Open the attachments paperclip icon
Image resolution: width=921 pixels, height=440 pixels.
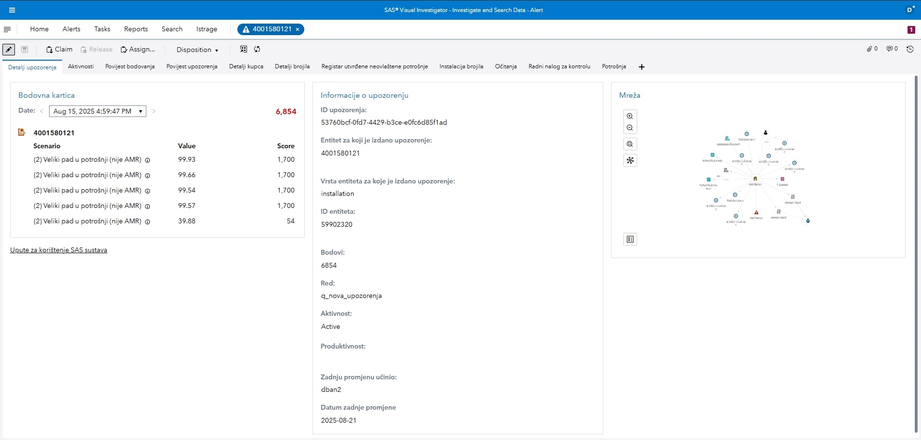coord(872,49)
